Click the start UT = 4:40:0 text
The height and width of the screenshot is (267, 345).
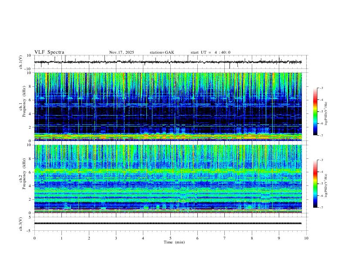210,52
